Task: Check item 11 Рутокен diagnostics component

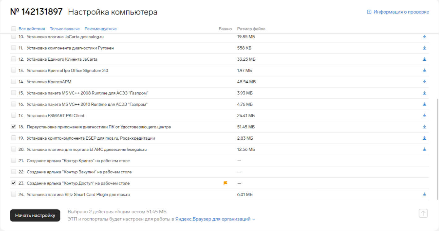Action: [14, 48]
